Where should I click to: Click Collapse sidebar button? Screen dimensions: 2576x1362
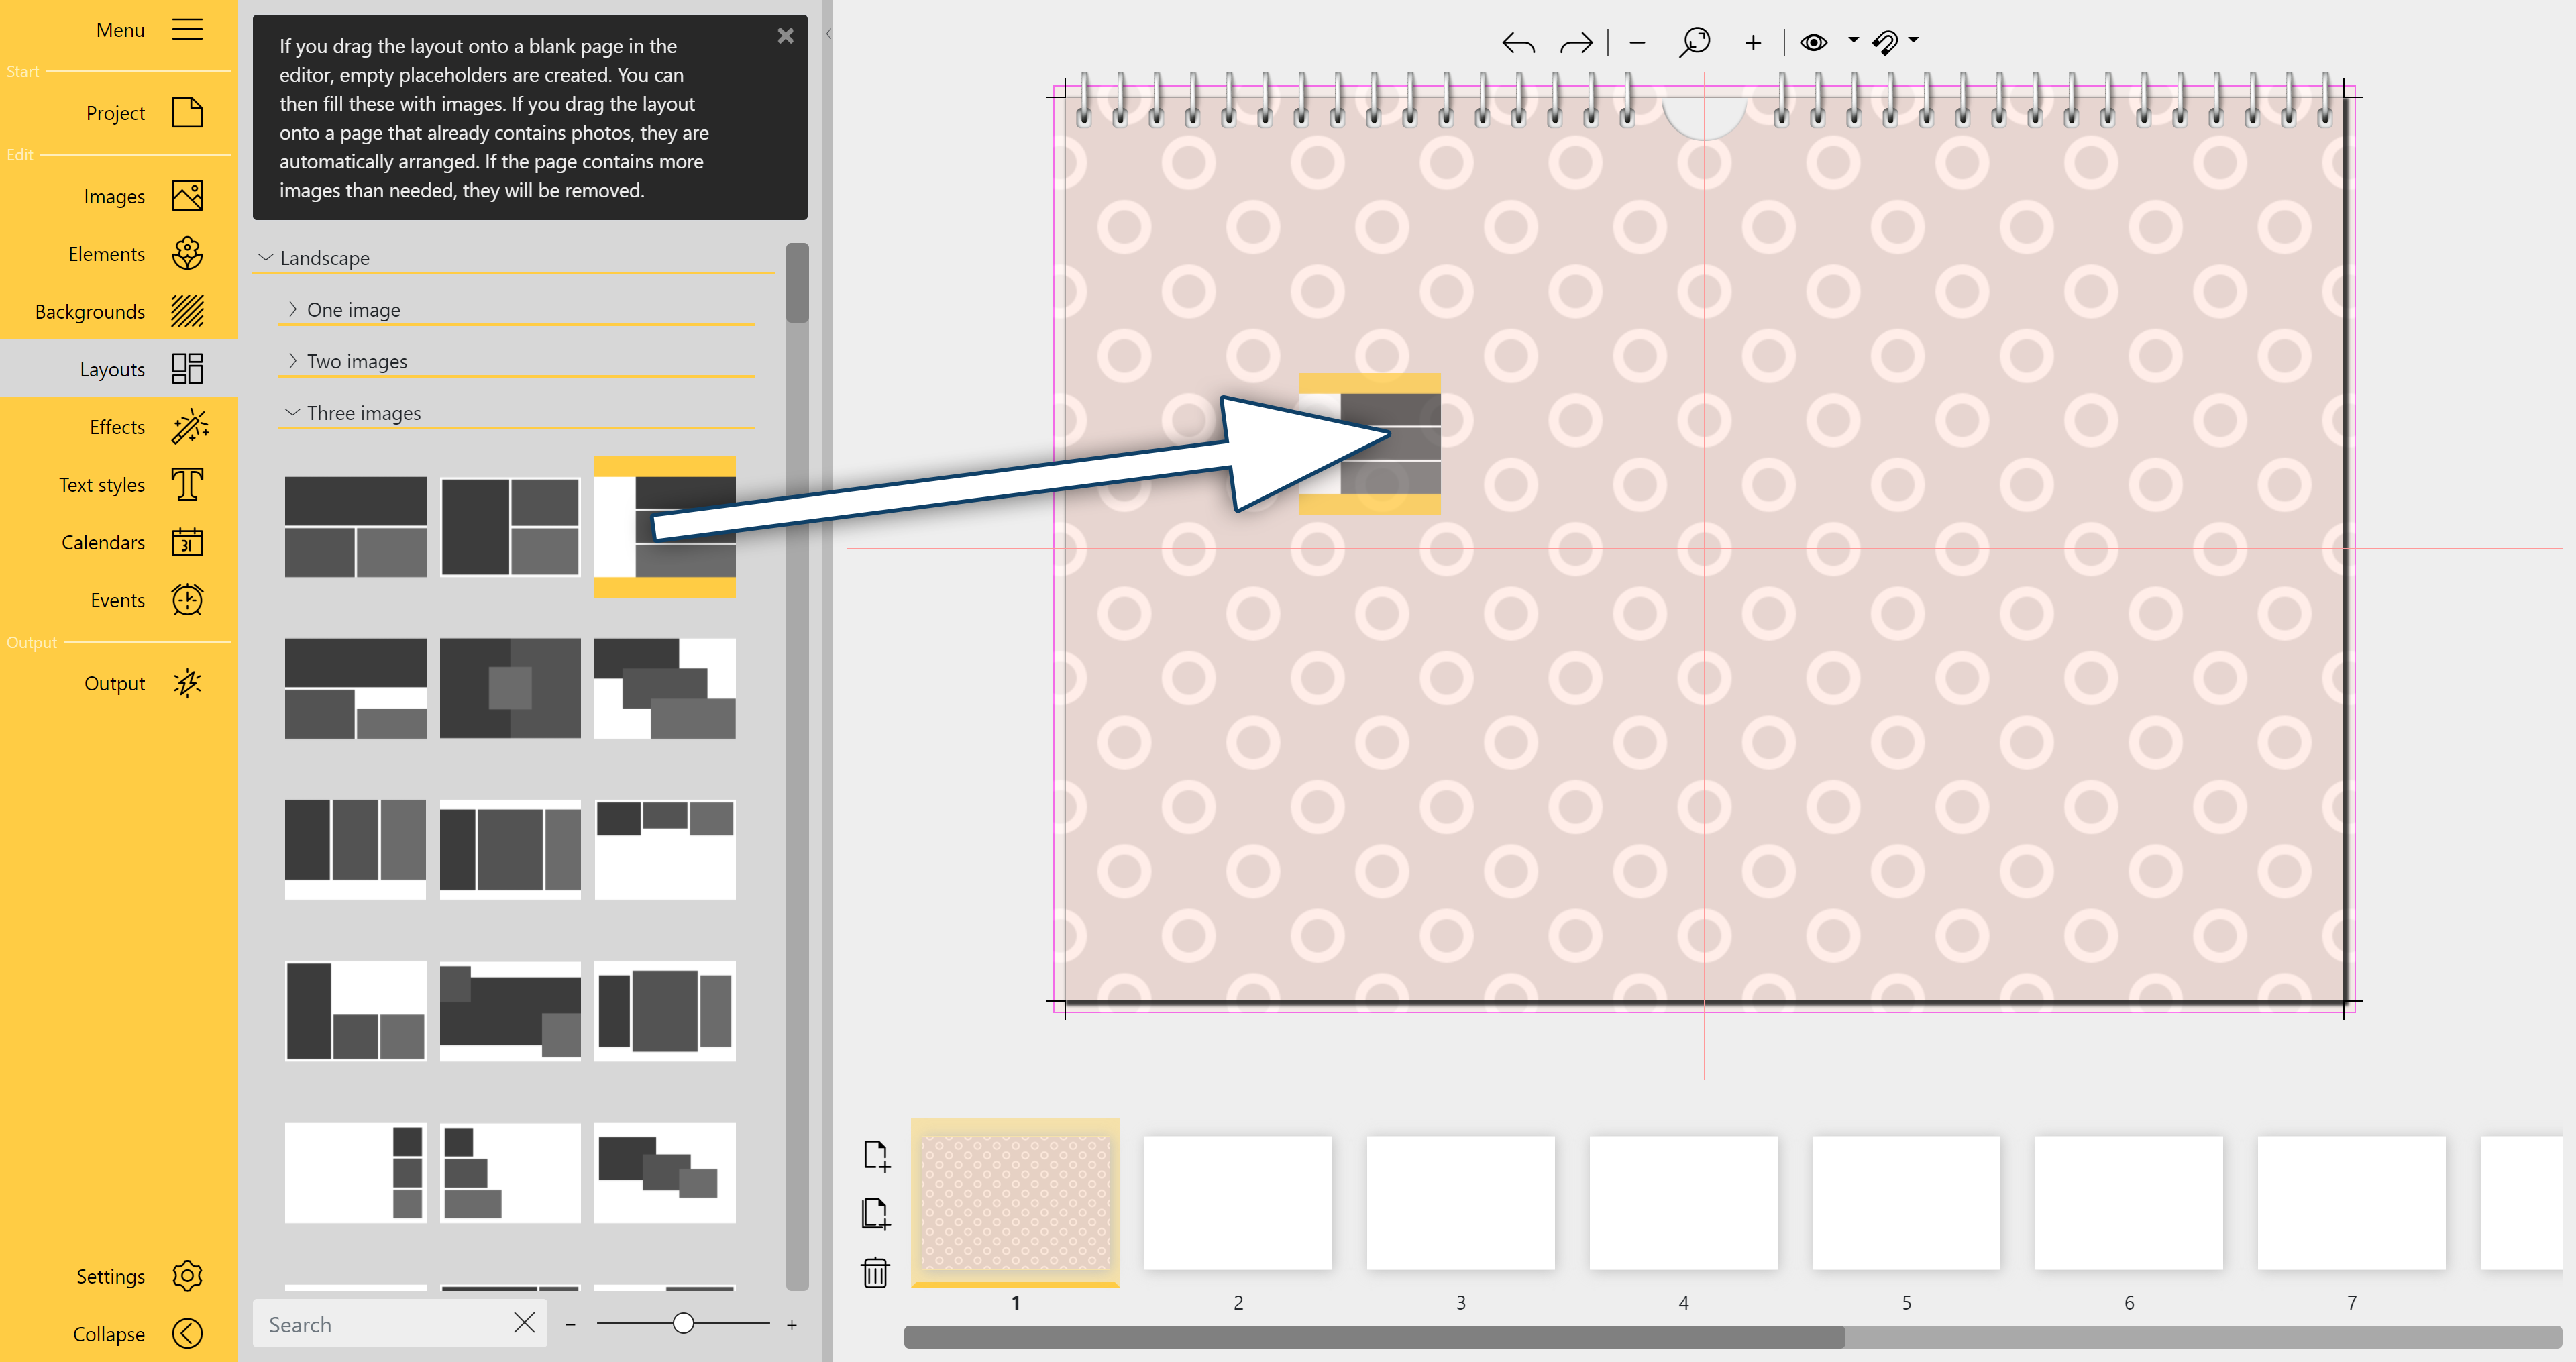tap(187, 1333)
